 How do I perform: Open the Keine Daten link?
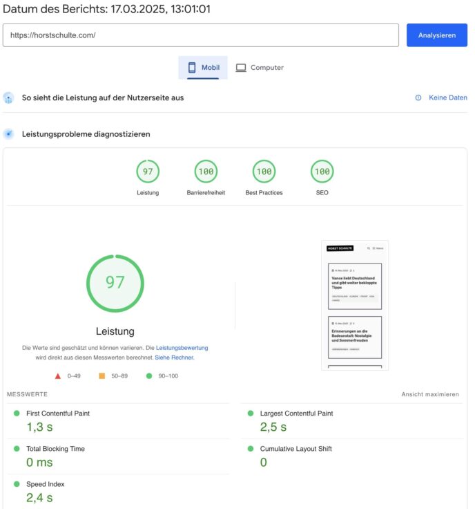pyautogui.click(x=448, y=98)
